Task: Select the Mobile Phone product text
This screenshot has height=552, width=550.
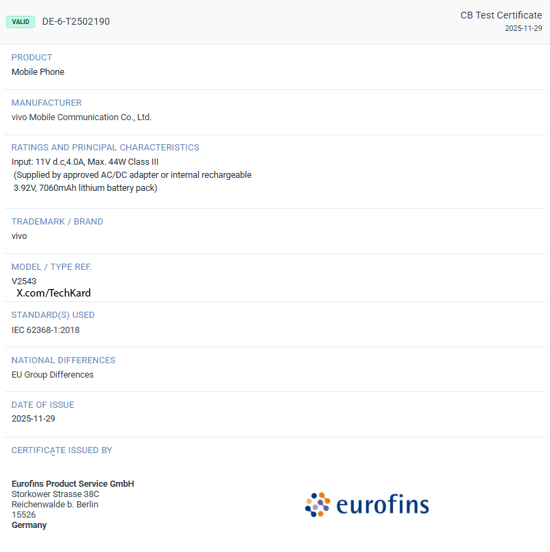Action: point(38,72)
